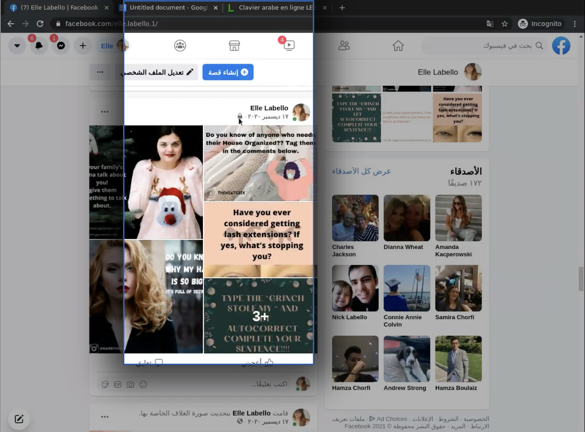Go to Facebook Home feed icon
Screen dimensions: 585x432
(x=398, y=45)
